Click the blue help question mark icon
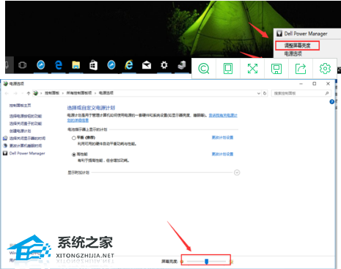Image resolution: width=341 pixels, height=269 pixels. (x=331, y=102)
